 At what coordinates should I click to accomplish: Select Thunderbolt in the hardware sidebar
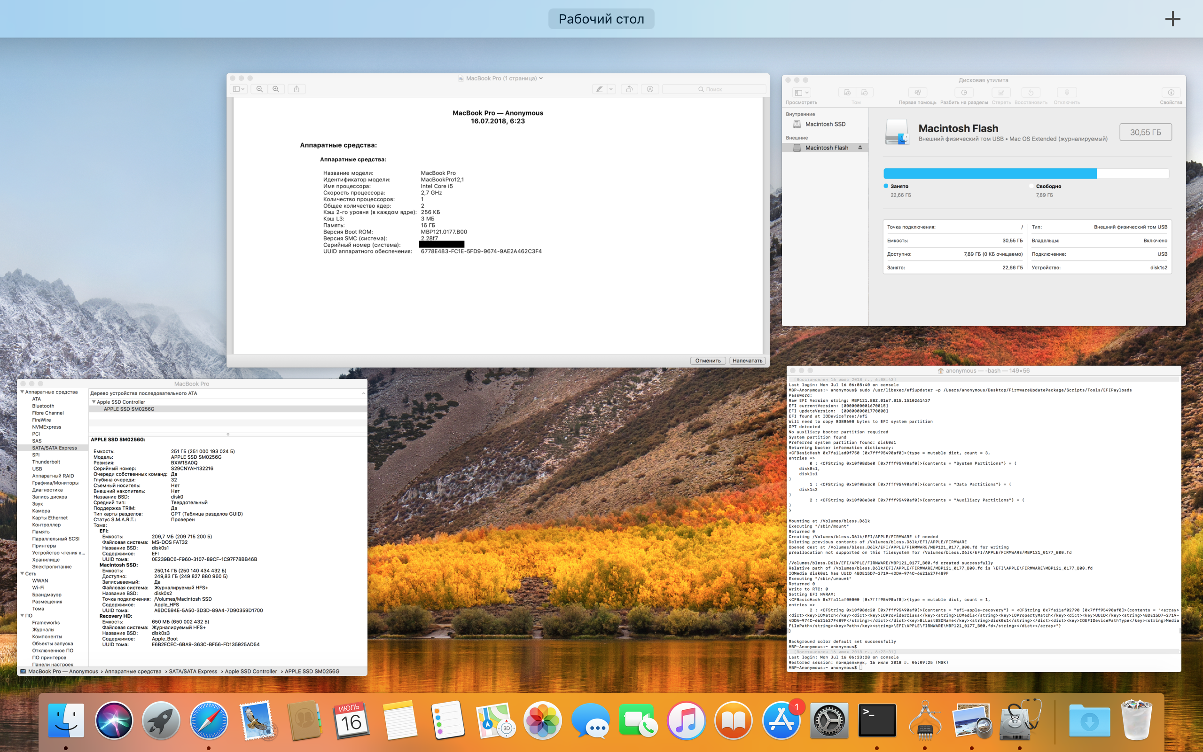coord(46,462)
